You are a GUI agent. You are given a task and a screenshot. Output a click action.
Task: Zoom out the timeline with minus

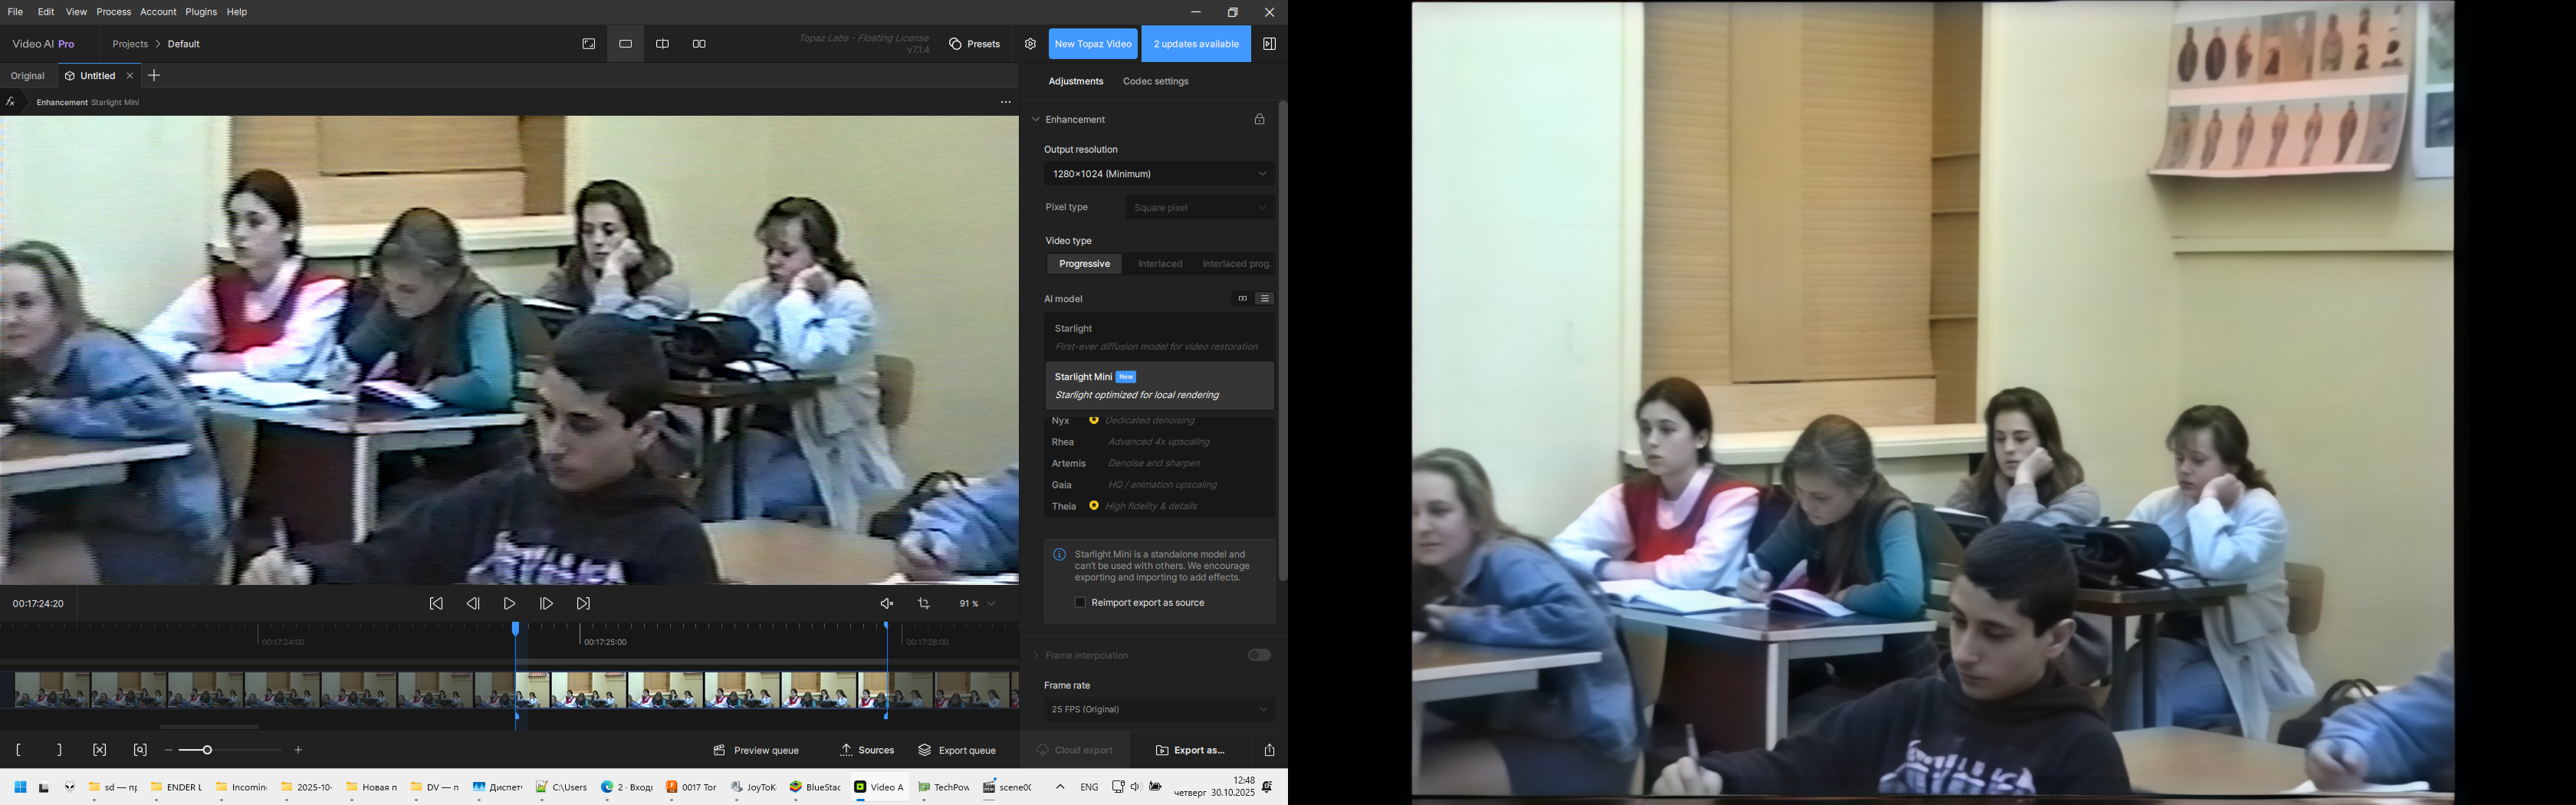(x=168, y=750)
